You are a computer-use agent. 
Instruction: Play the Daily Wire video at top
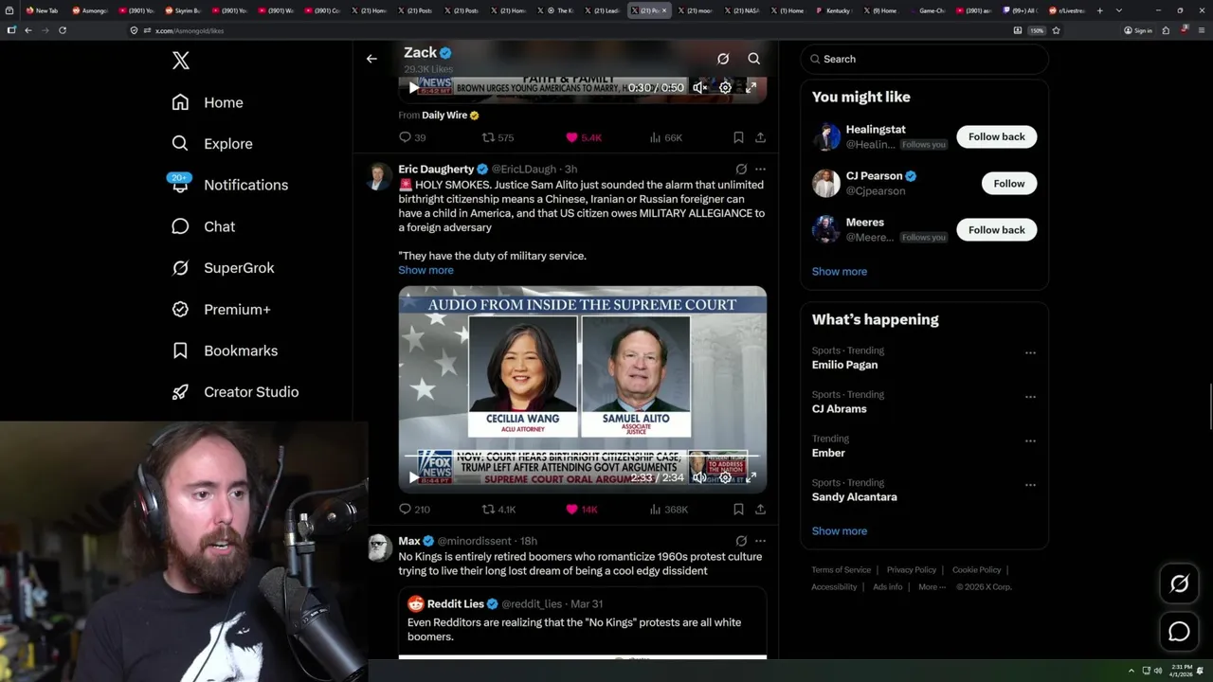(x=413, y=87)
